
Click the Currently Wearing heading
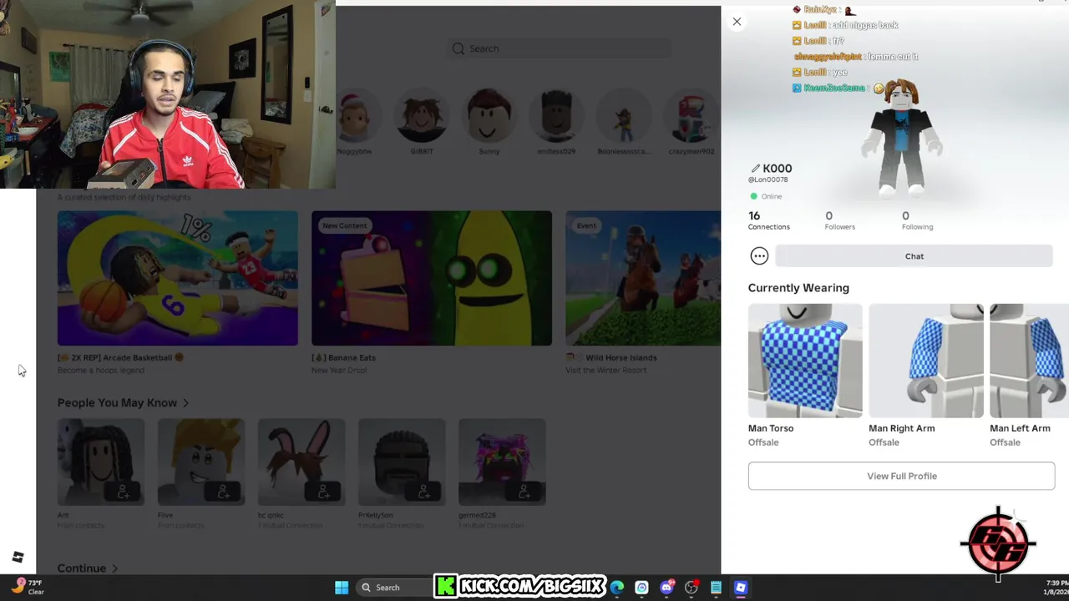click(798, 288)
